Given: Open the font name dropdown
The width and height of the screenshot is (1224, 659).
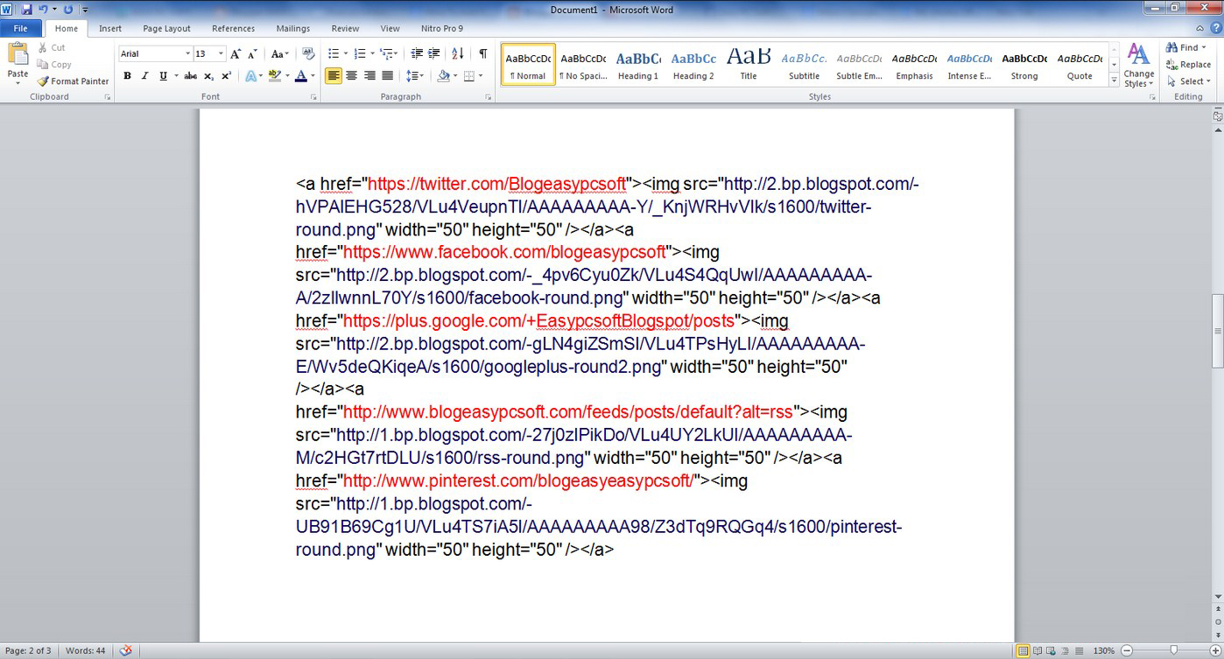Looking at the screenshot, I should pos(187,54).
